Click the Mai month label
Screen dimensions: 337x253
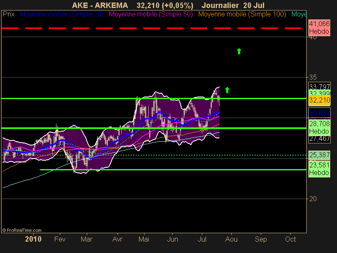coord(144,239)
